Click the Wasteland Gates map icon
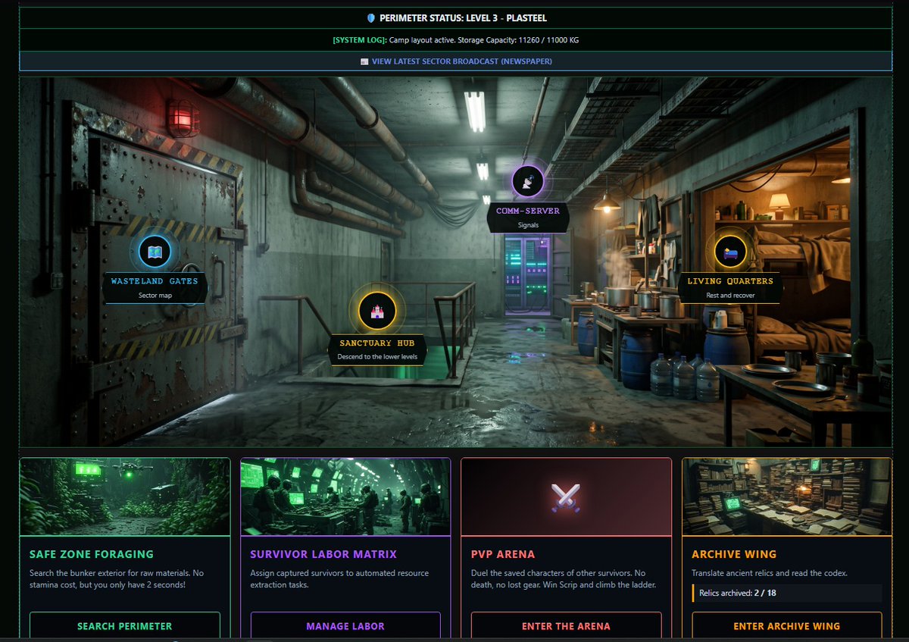 (155, 252)
